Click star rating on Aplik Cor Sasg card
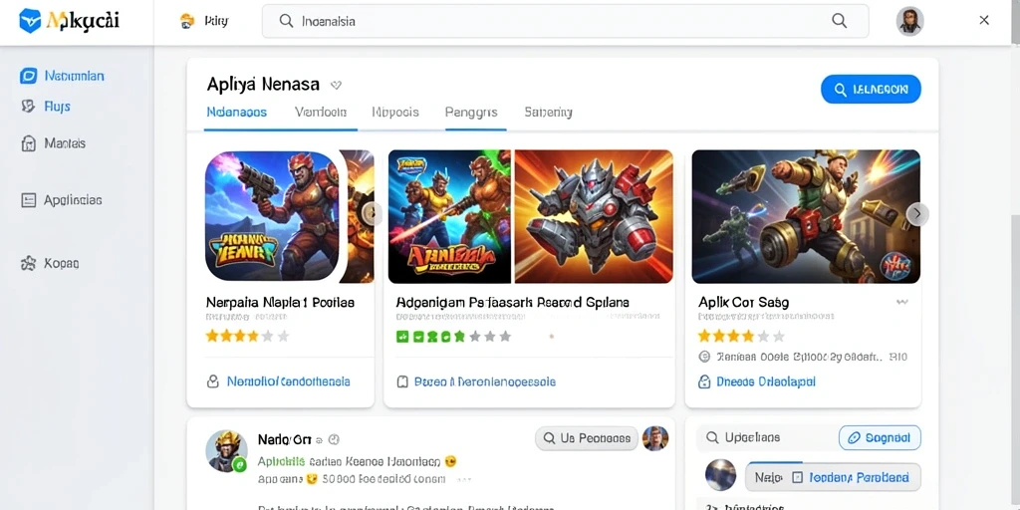Image resolution: width=1020 pixels, height=510 pixels. (741, 337)
